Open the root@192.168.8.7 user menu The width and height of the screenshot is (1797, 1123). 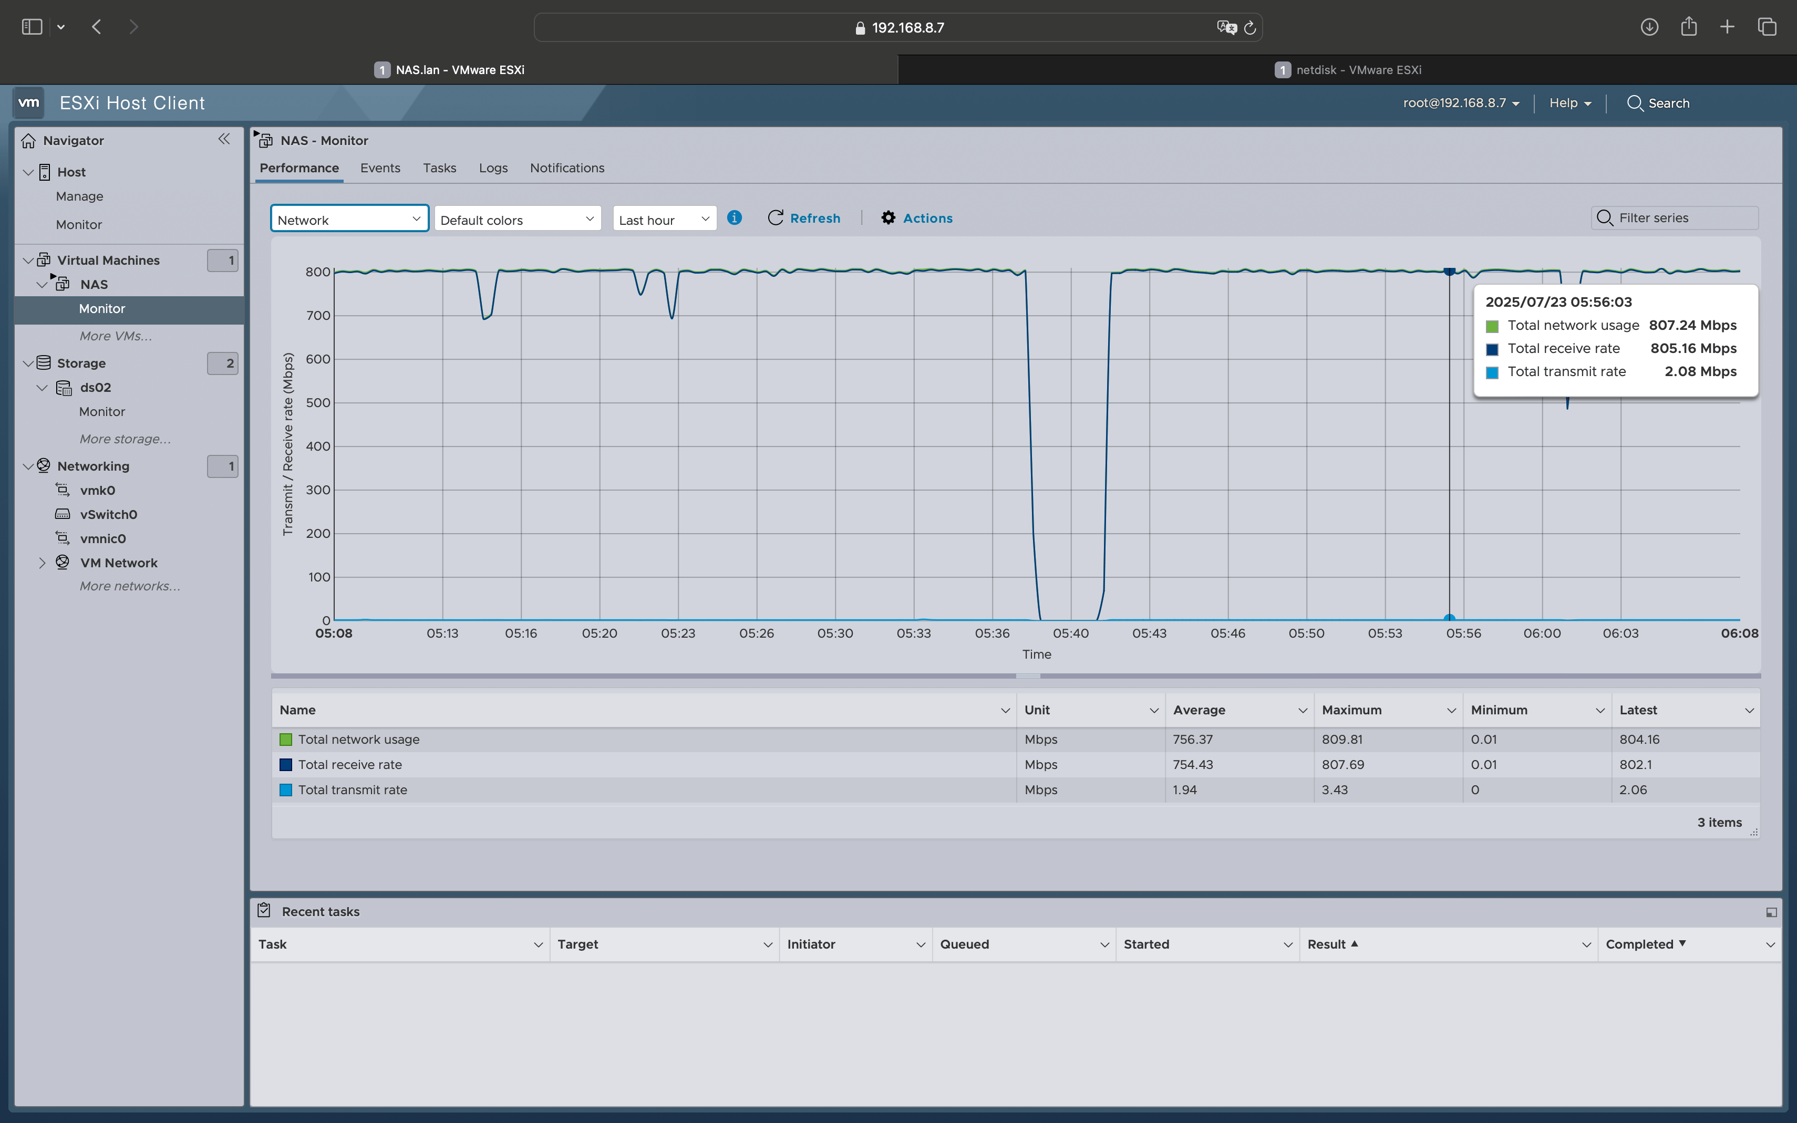pos(1461,103)
